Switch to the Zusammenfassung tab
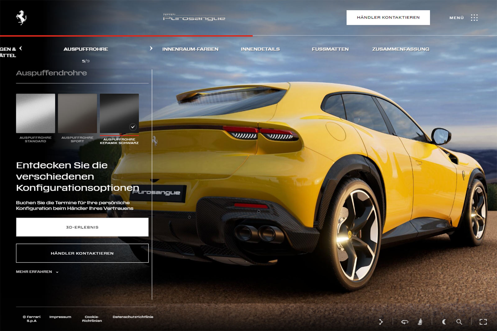 pyautogui.click(x=401, y=49)
